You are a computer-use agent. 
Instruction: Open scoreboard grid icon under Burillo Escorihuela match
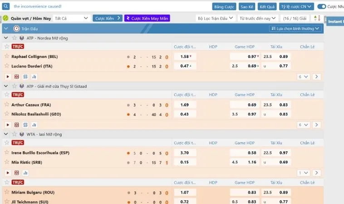pos(16,173)
